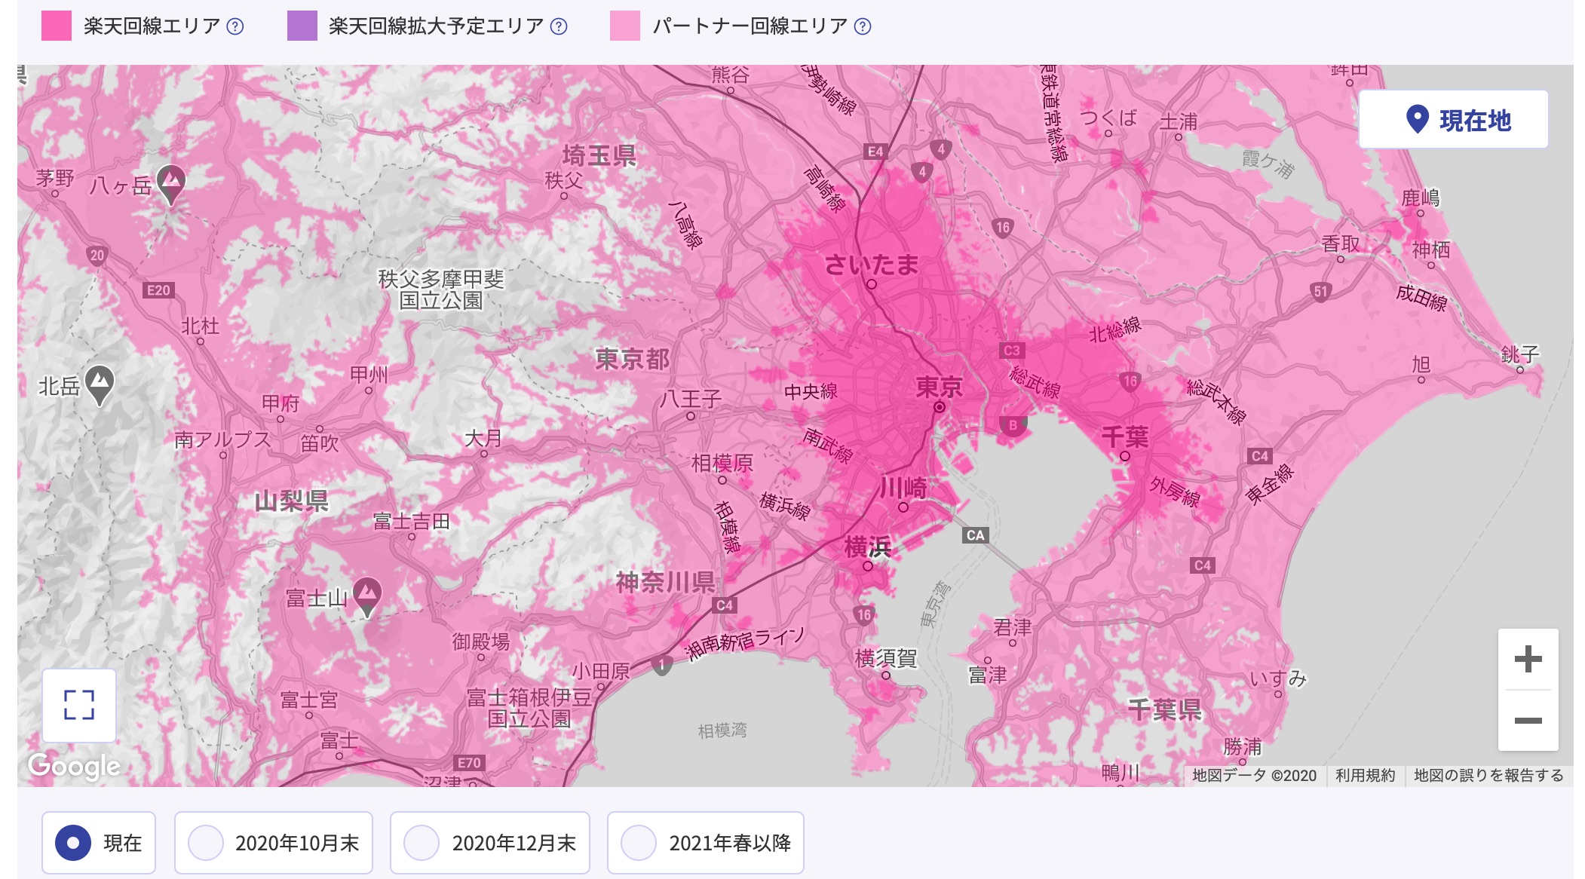Screen dimensions: 1585x879
Task: Select the 2020年12月末 radio option
Action: tap(490, 842)
